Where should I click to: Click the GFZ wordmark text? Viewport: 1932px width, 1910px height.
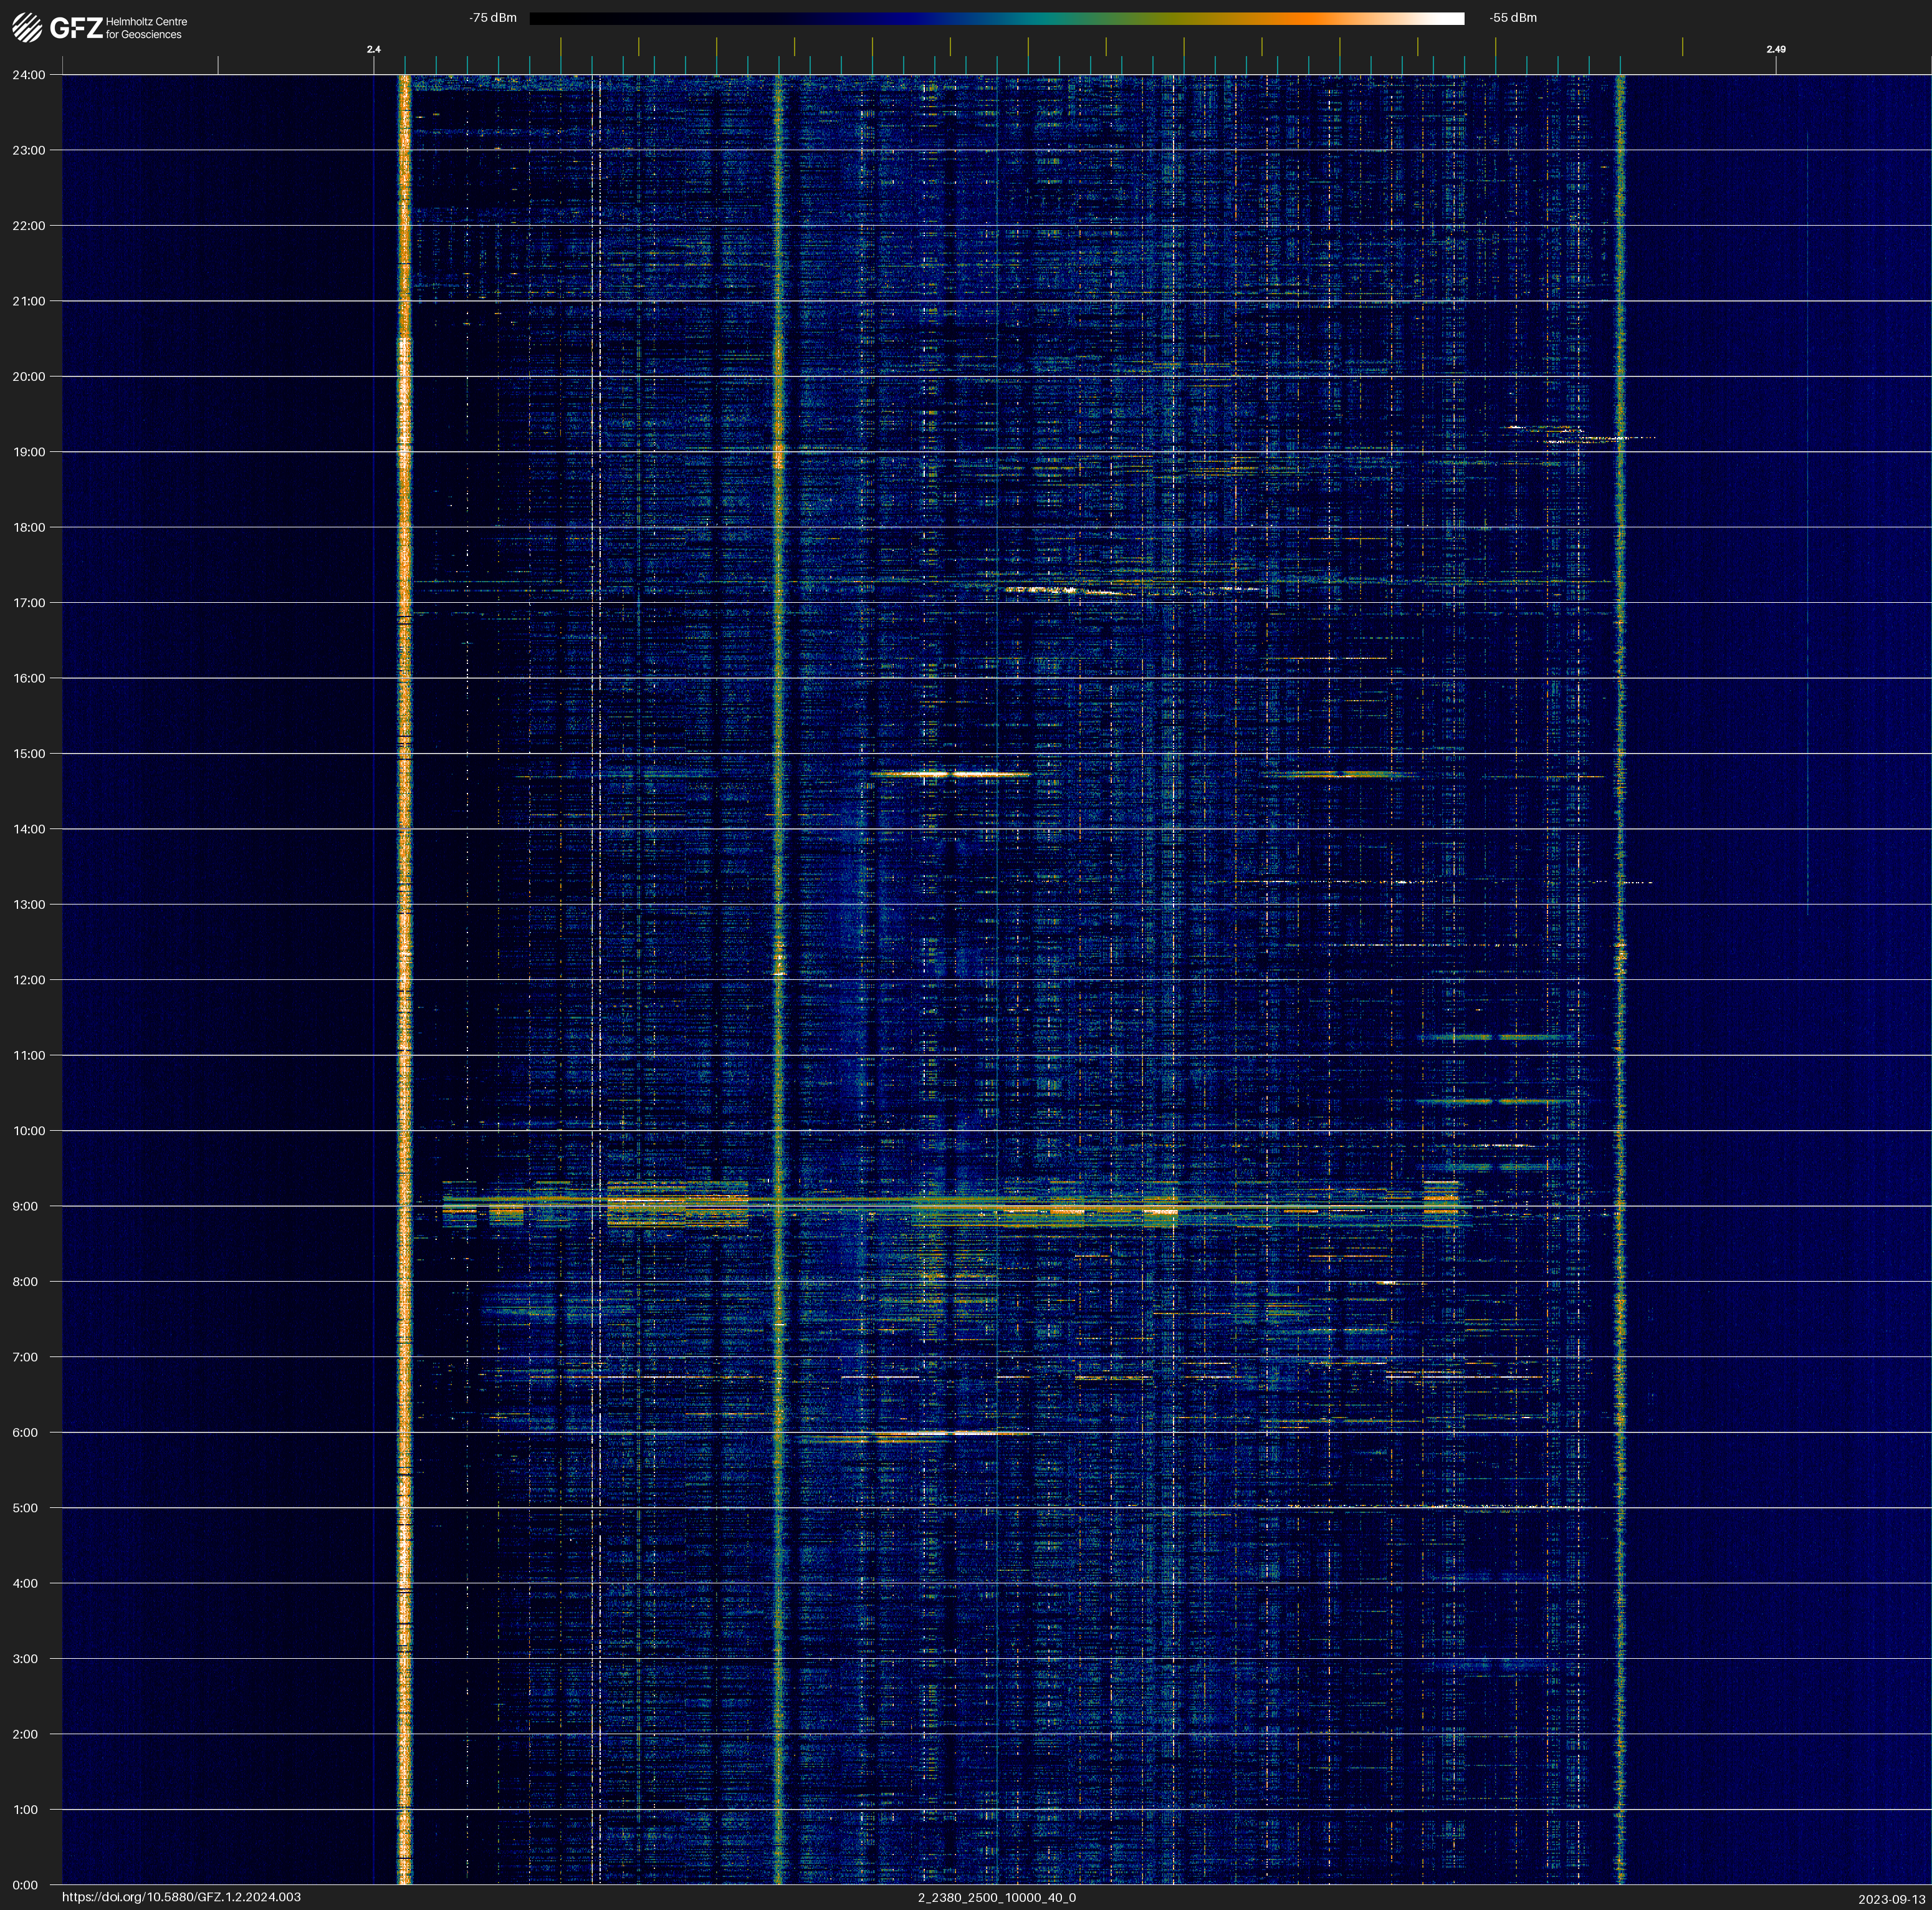click(x=76, y=28)
